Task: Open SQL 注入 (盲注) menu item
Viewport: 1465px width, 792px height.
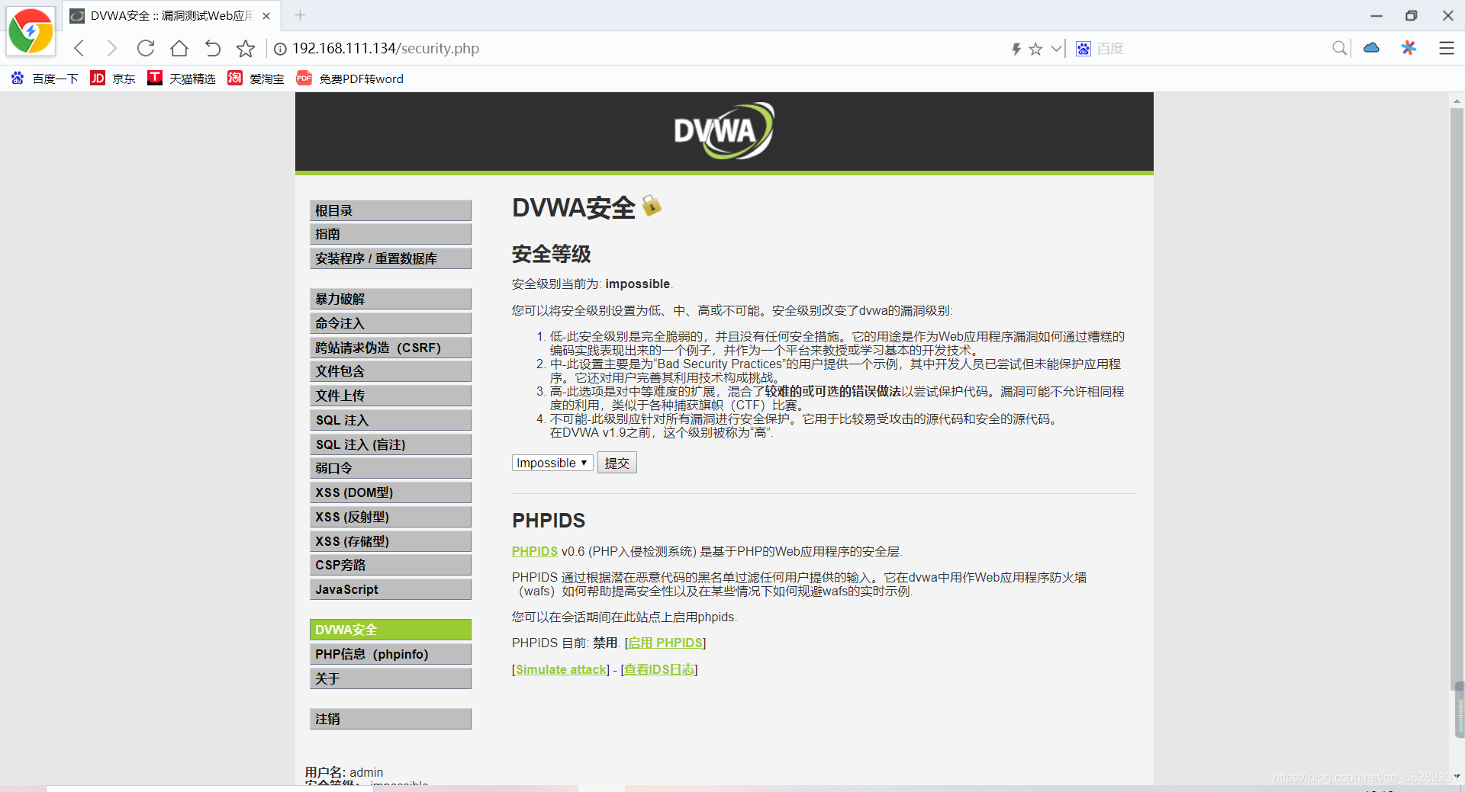Action: pos(391,444)
